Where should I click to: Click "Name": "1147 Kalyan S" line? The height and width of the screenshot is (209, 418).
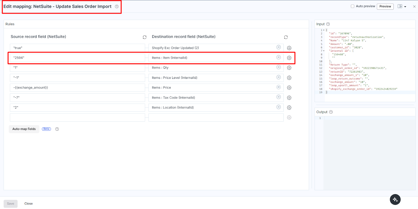pos(347,40)
